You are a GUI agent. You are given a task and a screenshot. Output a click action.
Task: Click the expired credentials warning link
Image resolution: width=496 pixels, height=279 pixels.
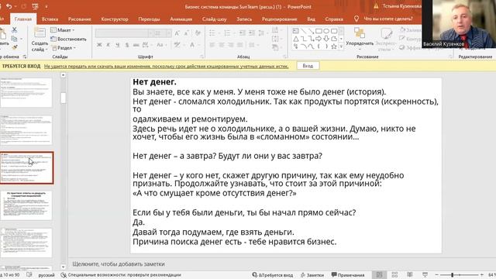(x=167, y=66)
